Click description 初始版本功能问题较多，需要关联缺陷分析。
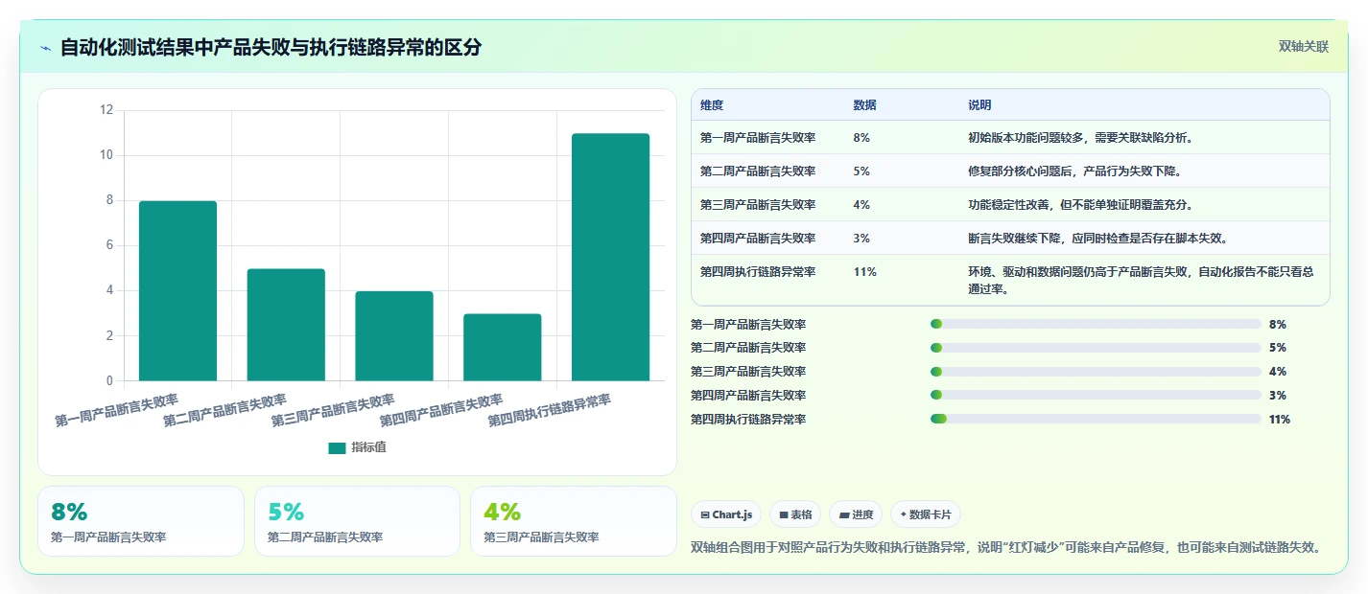This screenshot has width=1368, height=594. coord(1081,138)
